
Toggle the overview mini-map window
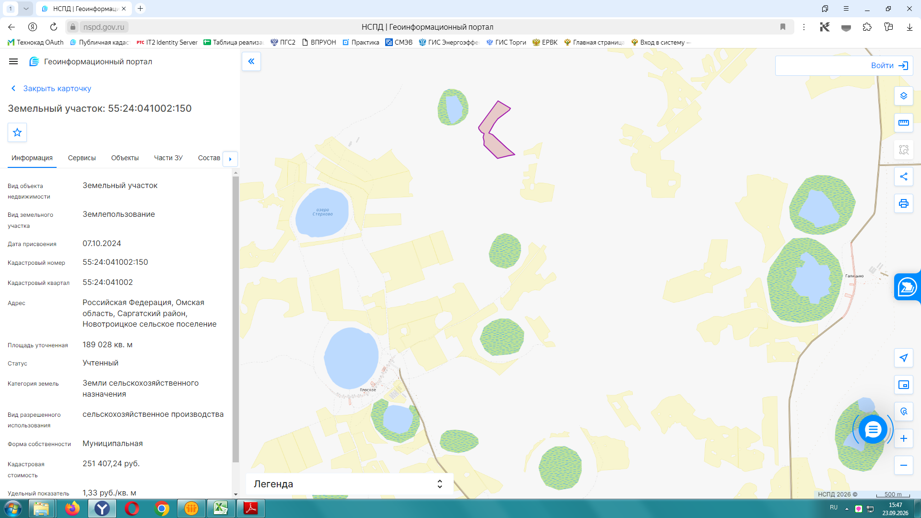pyautogui.click(x=904, y=385)
